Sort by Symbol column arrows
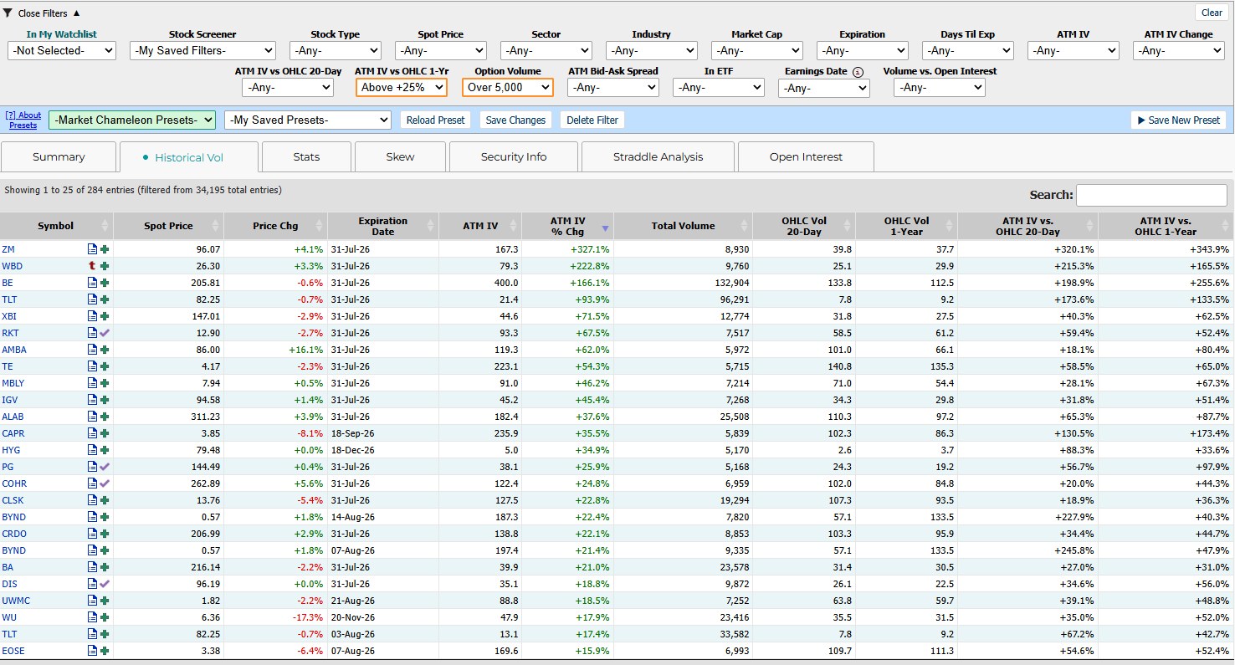Viewport: 1235px width, 665px height. point(105,226)
